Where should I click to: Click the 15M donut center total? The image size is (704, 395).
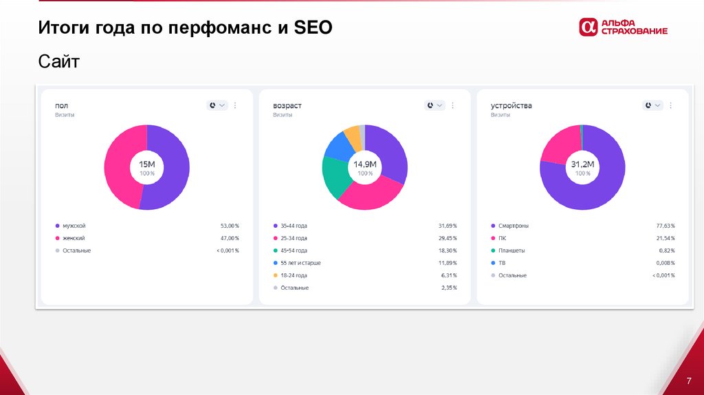[147, 164]
